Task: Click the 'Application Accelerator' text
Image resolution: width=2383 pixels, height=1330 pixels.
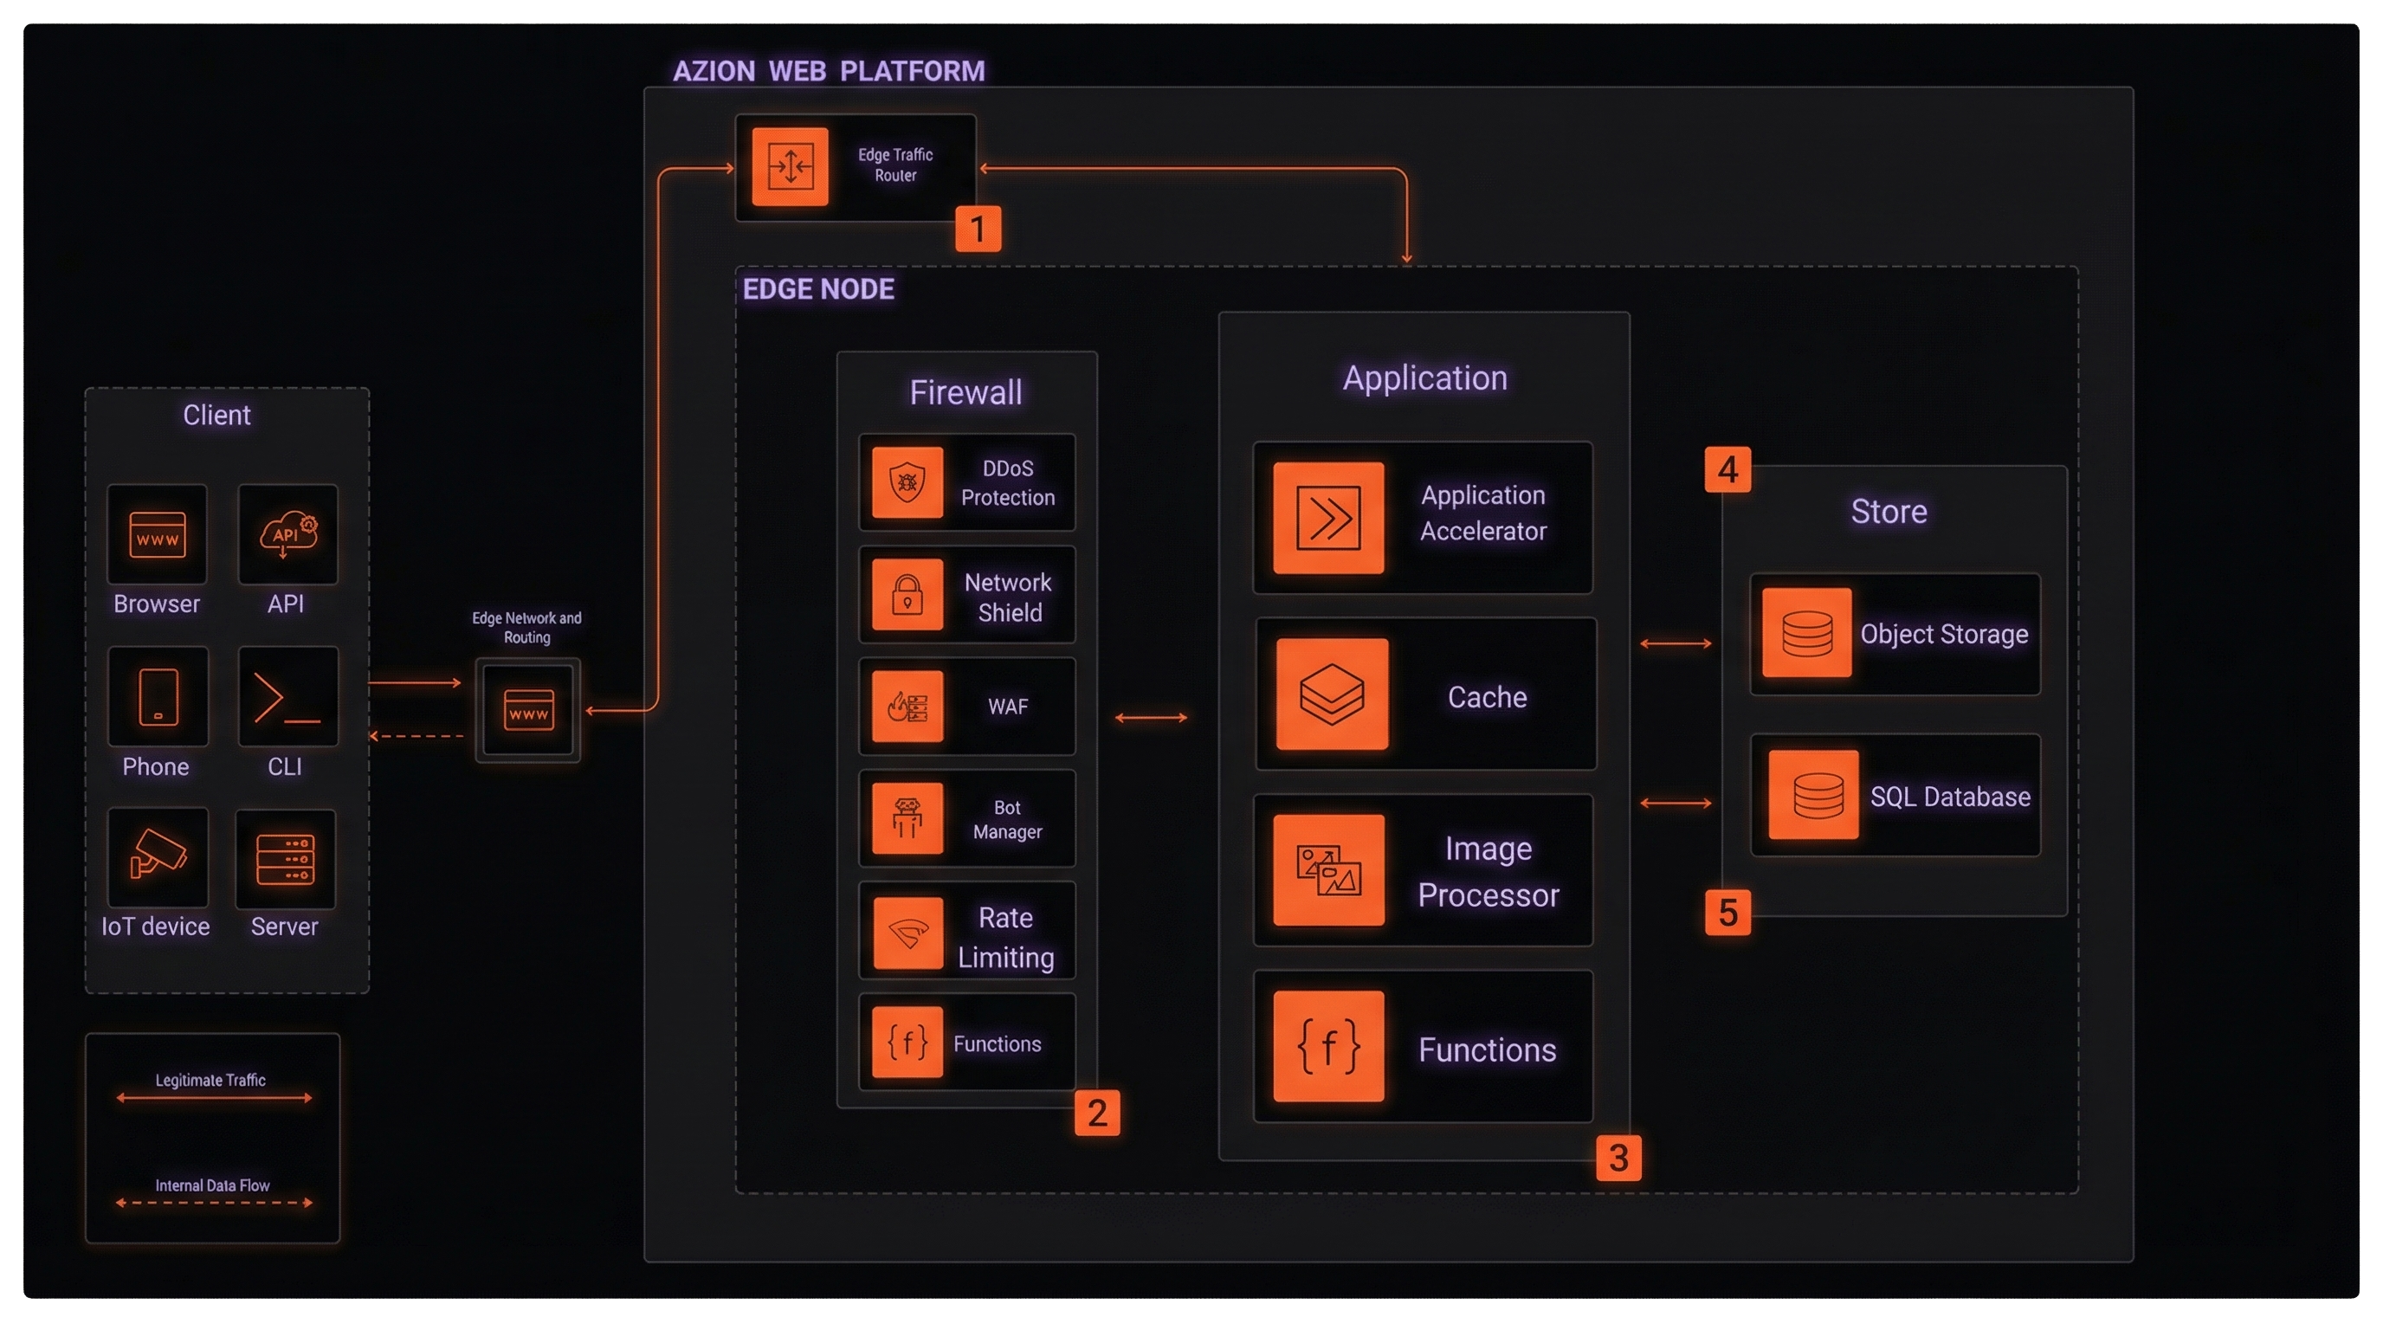Action: (1483, 513)
